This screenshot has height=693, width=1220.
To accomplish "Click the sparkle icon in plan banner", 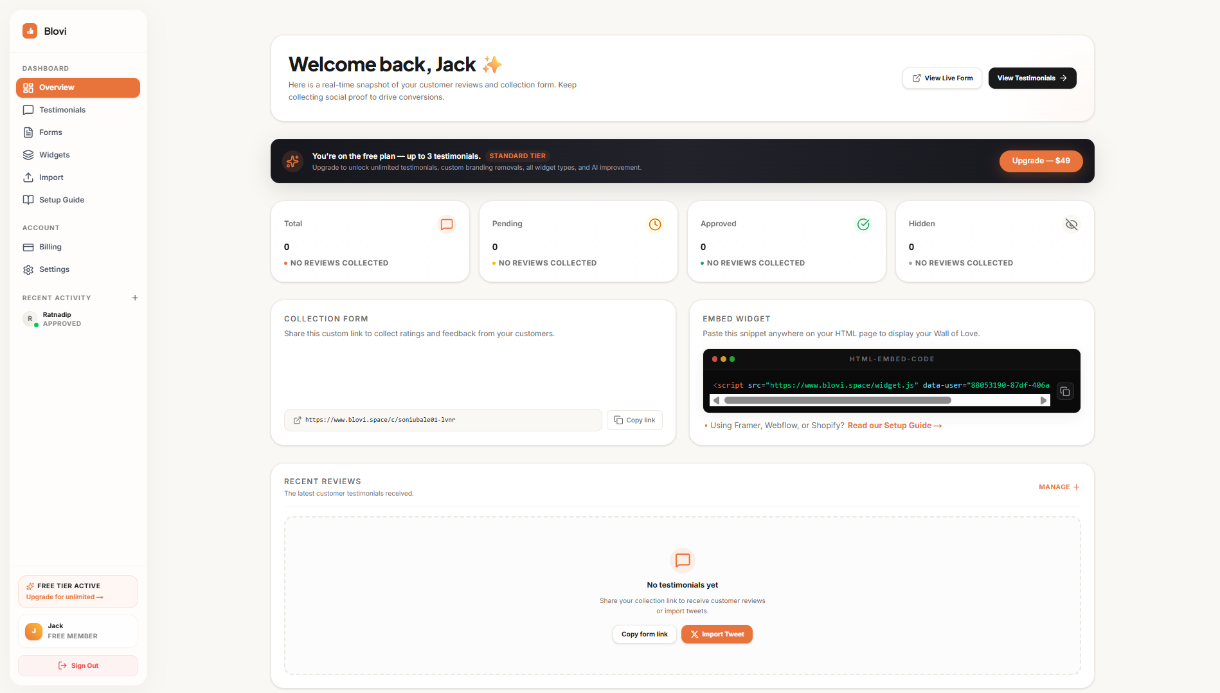I will point(292,161).
